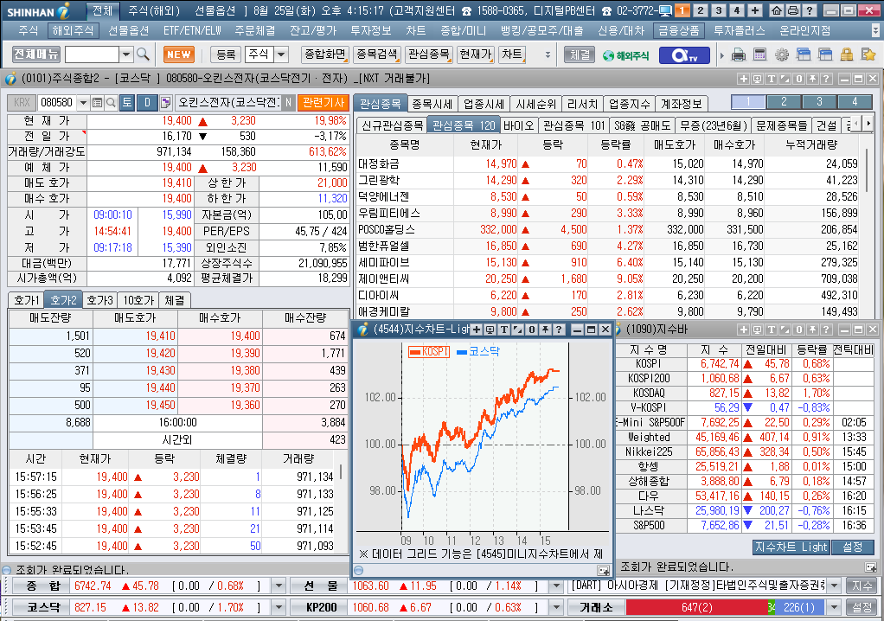
Task: Toggle the N button beside stock name
Action: pyautogui.click(x=288, y=103)
